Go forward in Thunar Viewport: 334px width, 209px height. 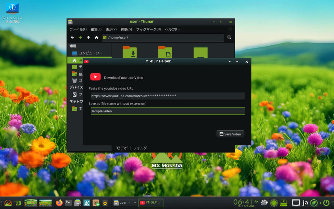click(x=80, y=37)
